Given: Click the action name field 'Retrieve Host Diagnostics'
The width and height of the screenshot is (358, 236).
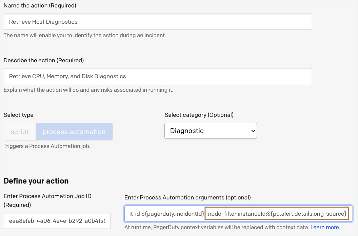Looking at the screenshot, I should tap(158, 22).
